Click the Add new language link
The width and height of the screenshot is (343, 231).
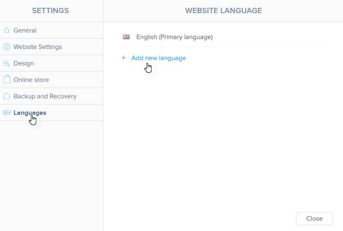pyautogui.click(x=158, y=58)
